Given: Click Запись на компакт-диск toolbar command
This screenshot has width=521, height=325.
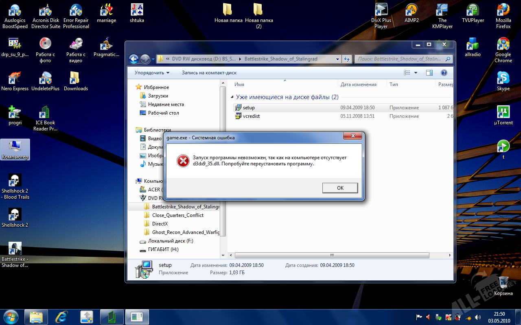Looking at the screenshot, I should 209,73.
